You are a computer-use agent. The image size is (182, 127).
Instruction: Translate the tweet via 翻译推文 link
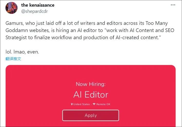pos(13,59)
